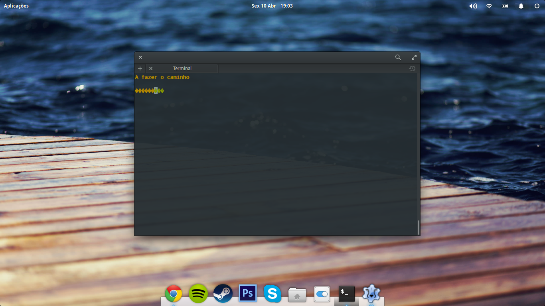Show notifications via the bell icon
The width and height of the screenshot is (545, 306).
tap(521, 6)
